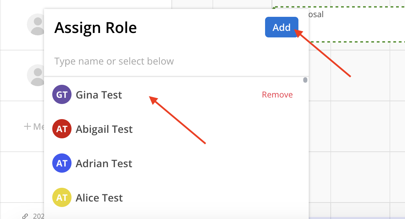Click the top gray placeholder avatar

[x=36, y=24]
